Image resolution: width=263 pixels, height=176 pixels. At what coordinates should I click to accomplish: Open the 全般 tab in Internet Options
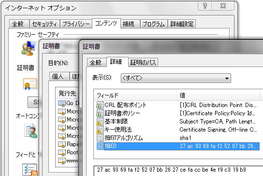tap(19, 24)
